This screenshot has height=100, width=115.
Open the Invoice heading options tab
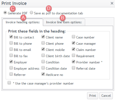23,22
